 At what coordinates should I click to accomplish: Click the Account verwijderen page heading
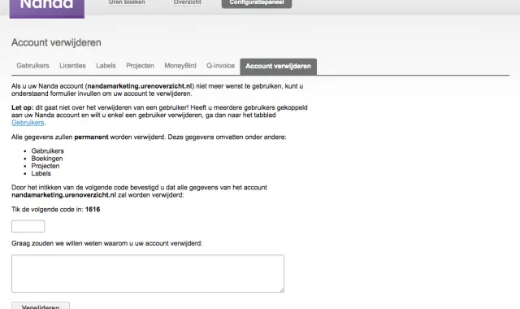click(56, 42)
